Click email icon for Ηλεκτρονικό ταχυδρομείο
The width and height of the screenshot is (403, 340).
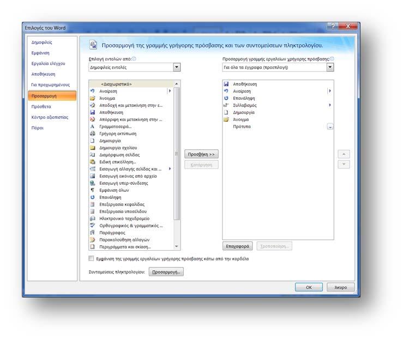pyautogui.click(x=93, y=218)
